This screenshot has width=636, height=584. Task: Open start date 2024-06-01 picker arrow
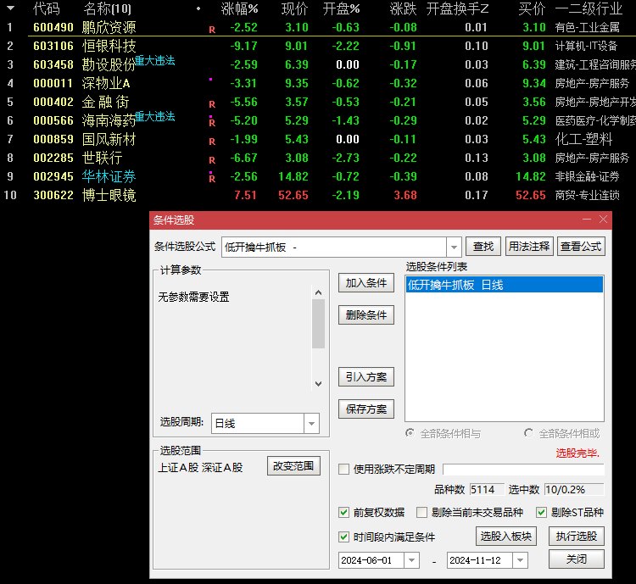(x=411, y=560)
